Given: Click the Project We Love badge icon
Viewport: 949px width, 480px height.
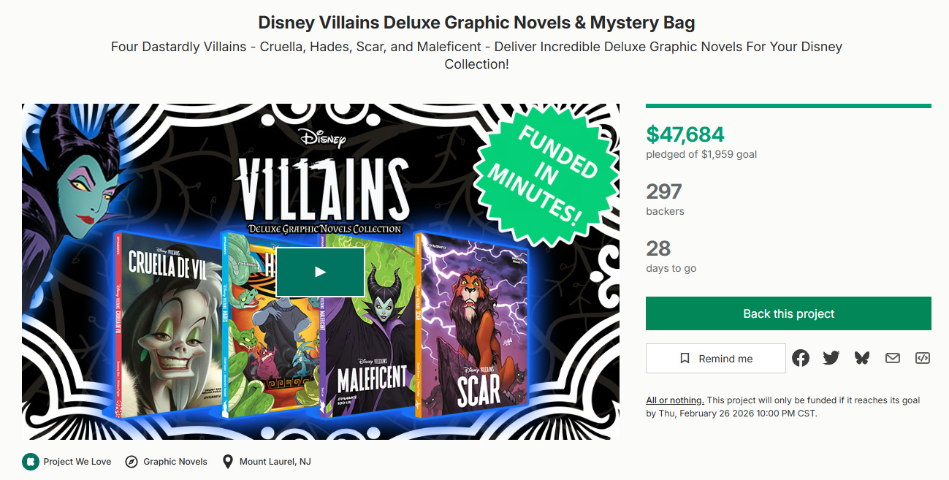Looking at the screenshot, I should pyautogui.click(x=30, y=462).
